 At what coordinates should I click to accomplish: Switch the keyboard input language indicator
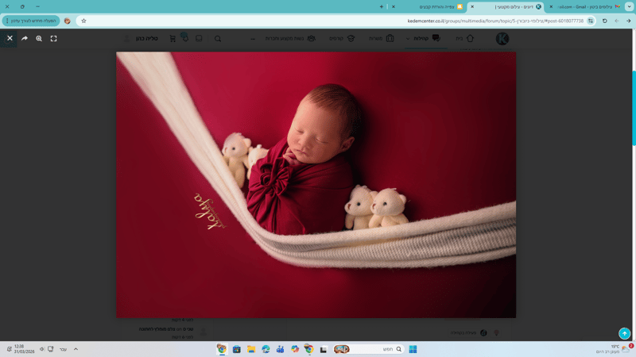coord(63,349)
